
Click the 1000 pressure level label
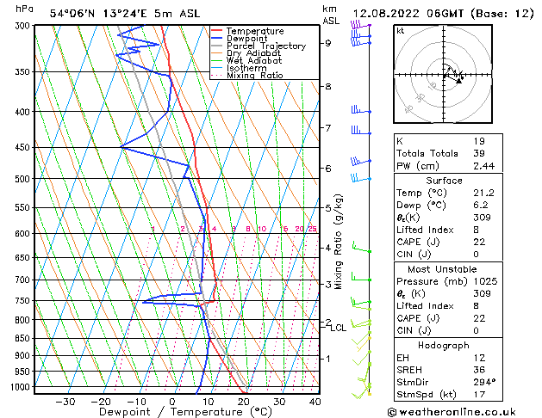(x=22, y=387)
